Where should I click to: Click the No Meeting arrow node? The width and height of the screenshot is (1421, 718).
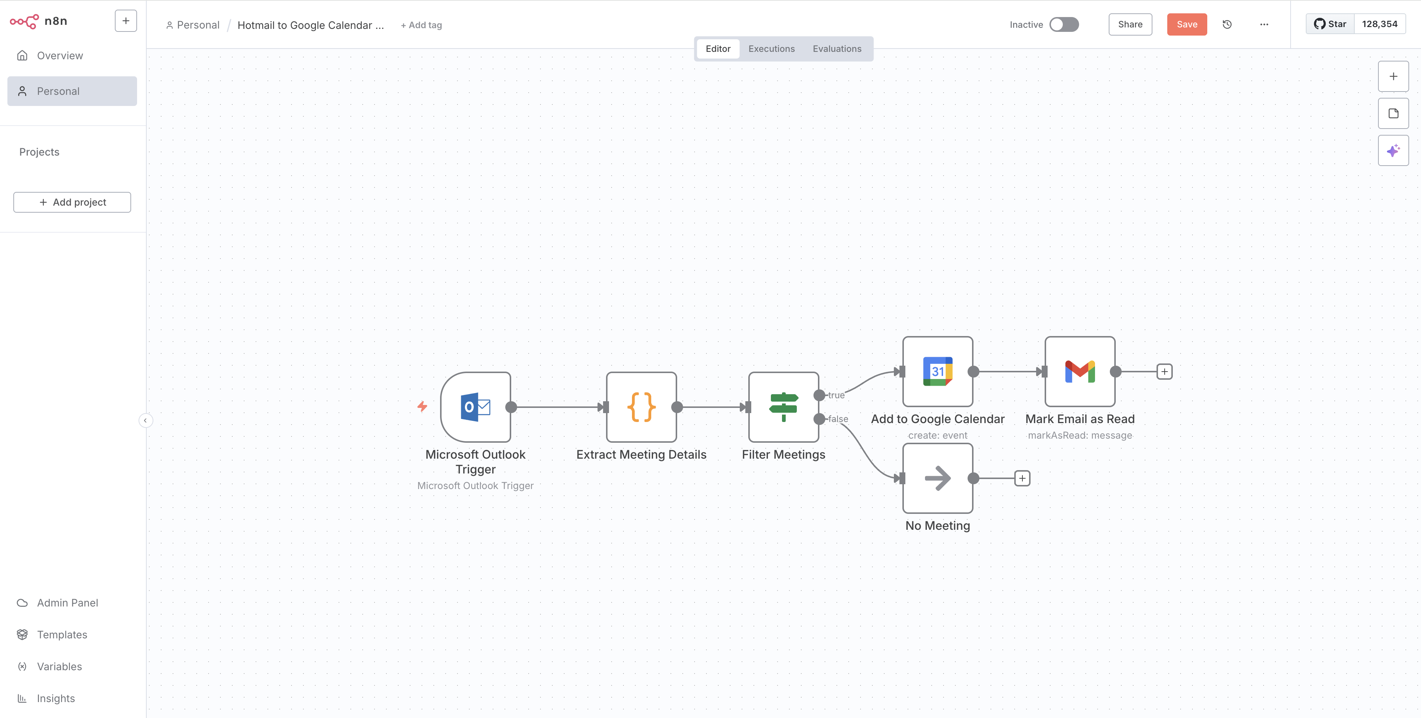click(x=937, y=478)
